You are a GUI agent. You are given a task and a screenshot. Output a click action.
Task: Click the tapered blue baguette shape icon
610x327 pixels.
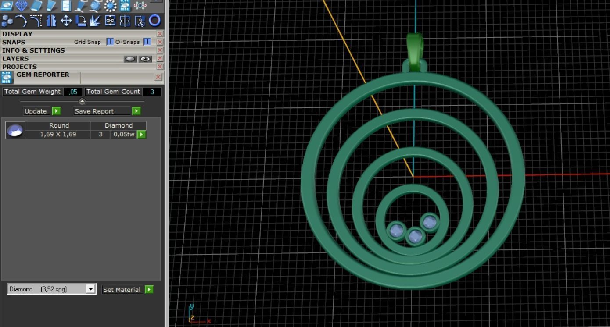[51, 6]
